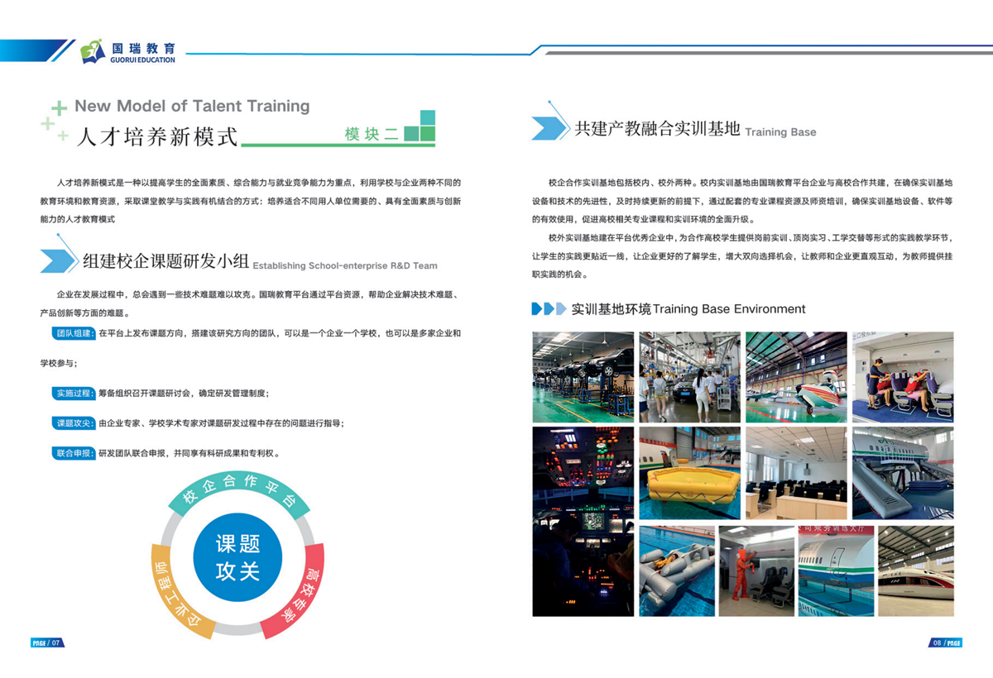Click the PAGE 08 marker
993x678 pixels.
pyautogui.click(x=946, y=642)
